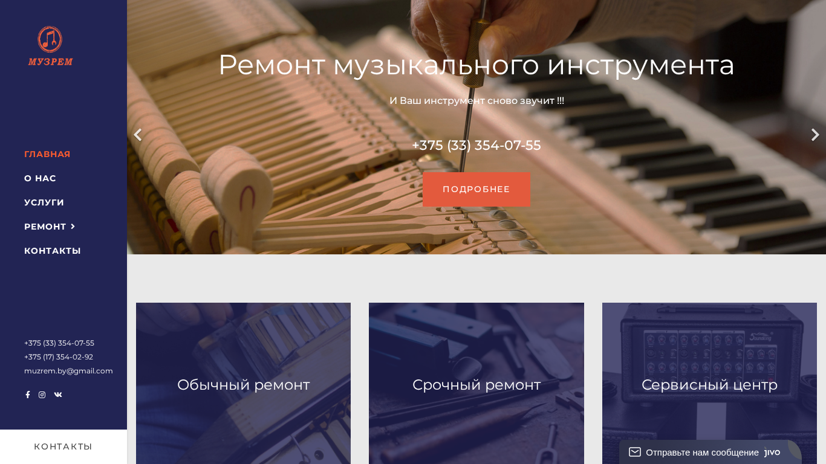This screenshot has width=826, height=464.
Task: Advance slider with right arrow
Action: (815, 135)
